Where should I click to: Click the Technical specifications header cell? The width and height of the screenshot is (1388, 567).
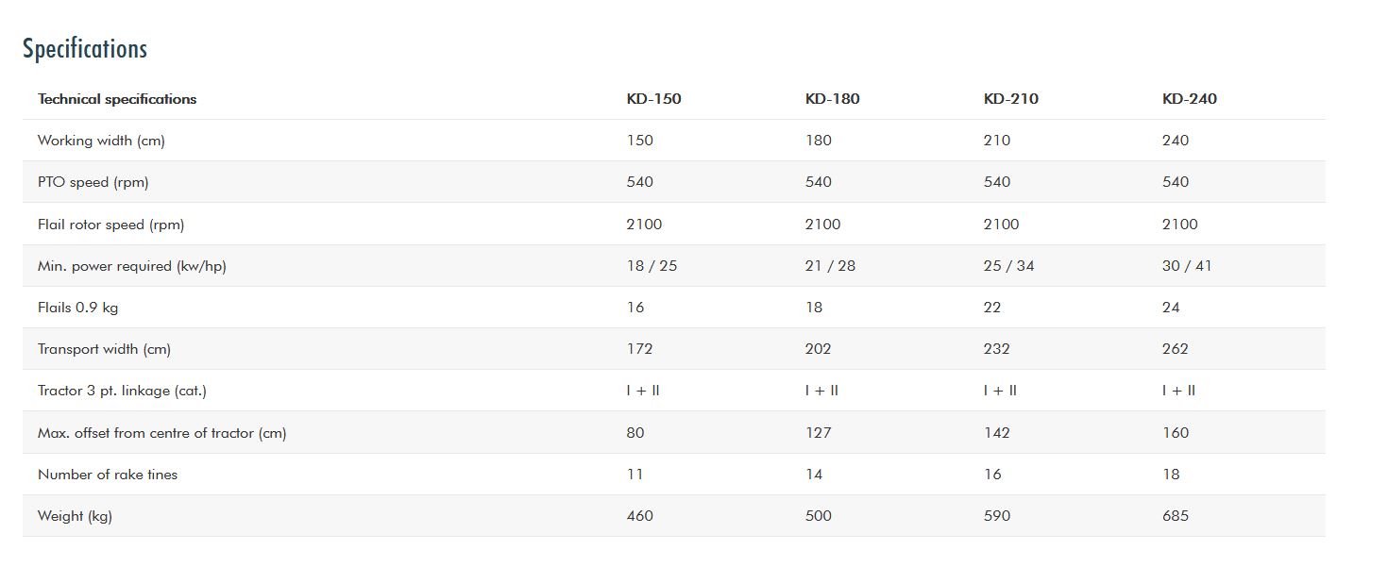coord(117,99)
